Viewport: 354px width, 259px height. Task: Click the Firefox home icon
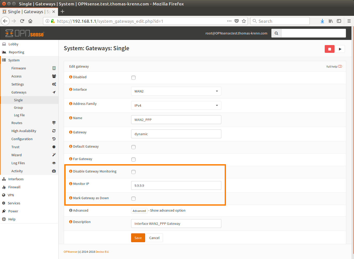tap(30, 21)
